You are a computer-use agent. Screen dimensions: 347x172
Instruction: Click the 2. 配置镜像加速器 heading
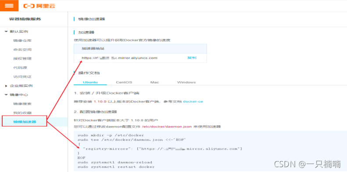point(95,112)
